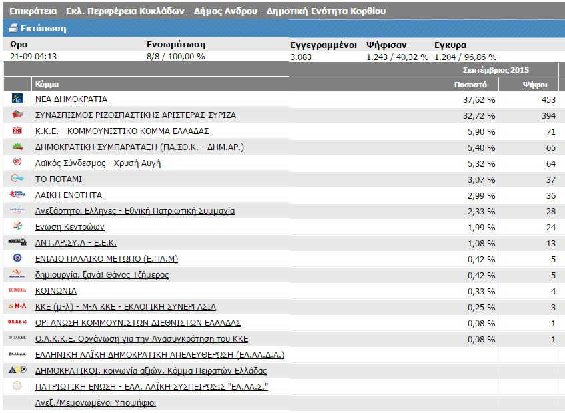Open ΕΝΙΑΙΟ ΠΑΛΑΙΚΟ ΜΕΤΩΠΟ (Ε.ΠΑ.Μ) link
Screen dimensions: 565x413
pos(107,258)
